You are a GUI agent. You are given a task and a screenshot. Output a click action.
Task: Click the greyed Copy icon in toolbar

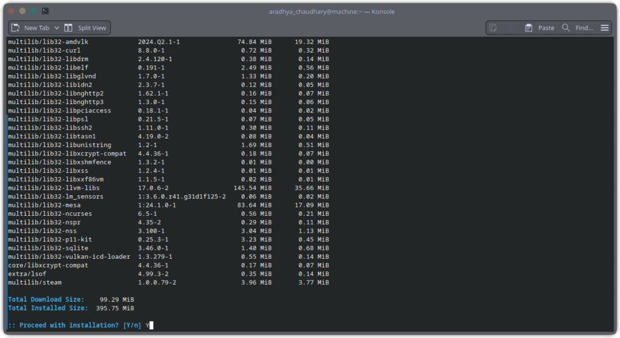coord(493,28)
